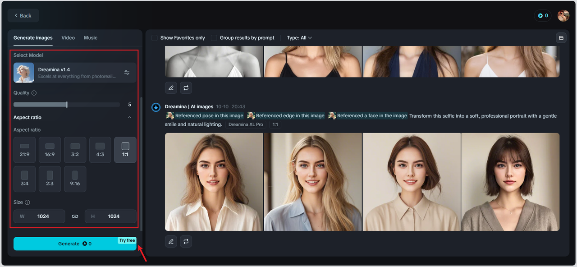Click the face reference thumbnail icon in prompt

pyautogui.click(x=332, y=116)
